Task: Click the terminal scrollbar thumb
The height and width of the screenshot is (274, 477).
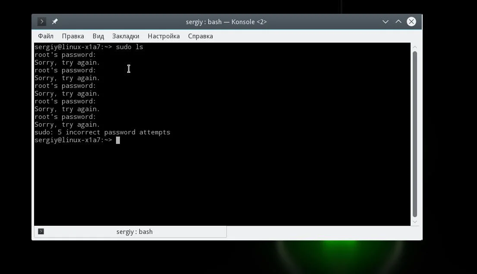Action: pyautogui.click(x=414, y=134)
